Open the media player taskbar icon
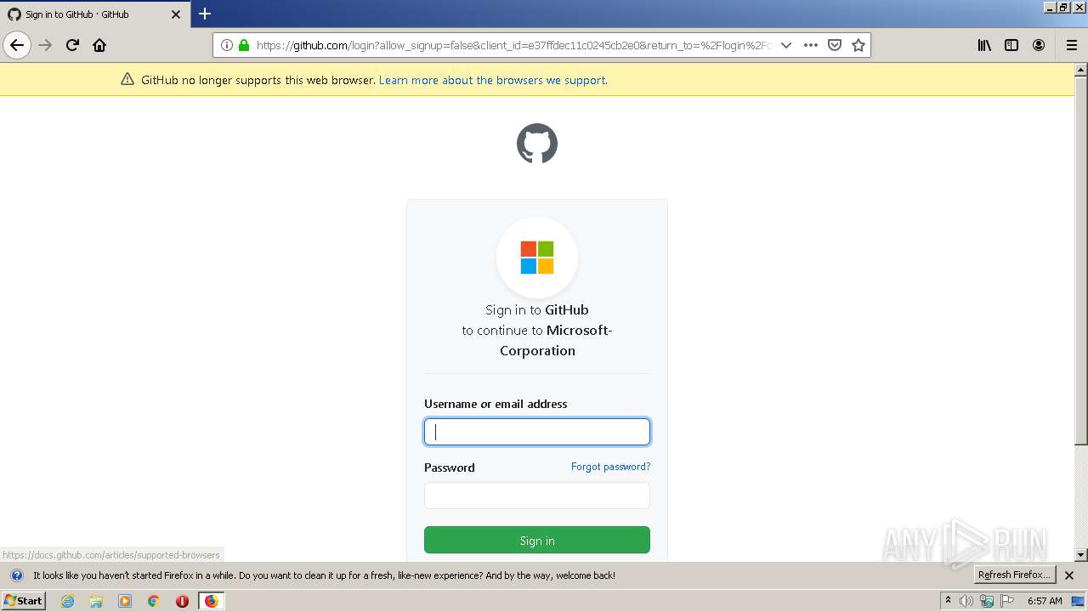 125,601
